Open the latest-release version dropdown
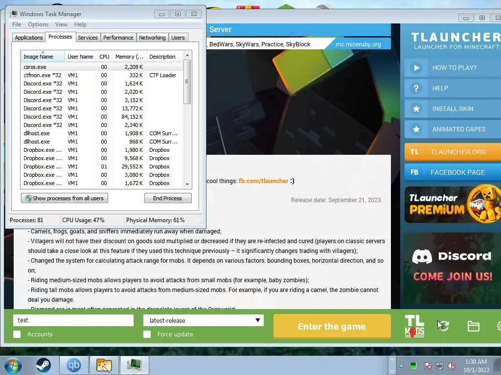Screen dimensions: 501x375 coord(203,320)
